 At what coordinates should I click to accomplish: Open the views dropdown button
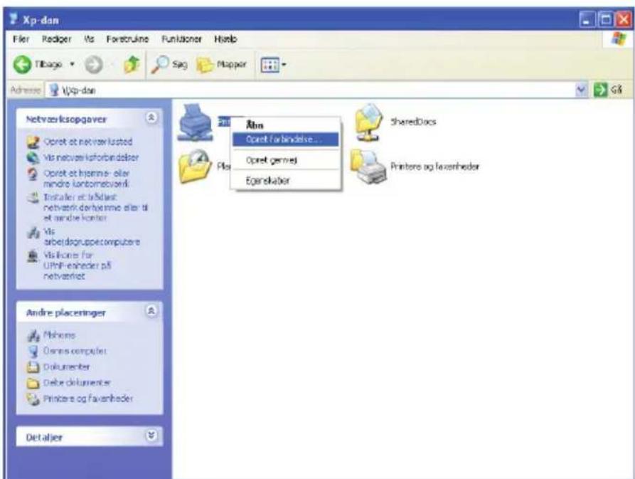pos(273,65)
